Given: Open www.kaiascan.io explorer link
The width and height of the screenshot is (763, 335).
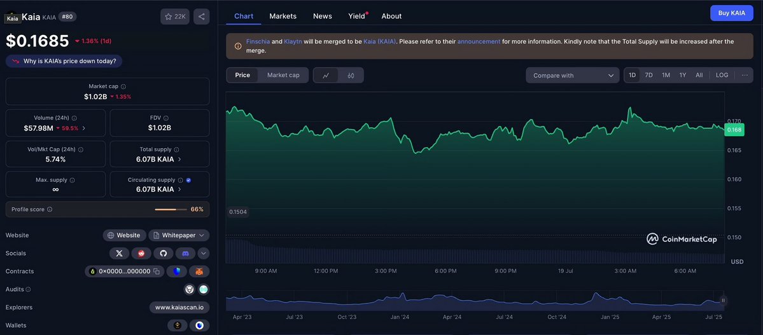Looking at the screenshot, I should tap(179, 307).
